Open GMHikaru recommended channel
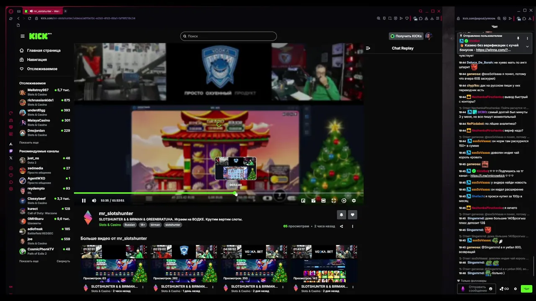 click(45, 221)
